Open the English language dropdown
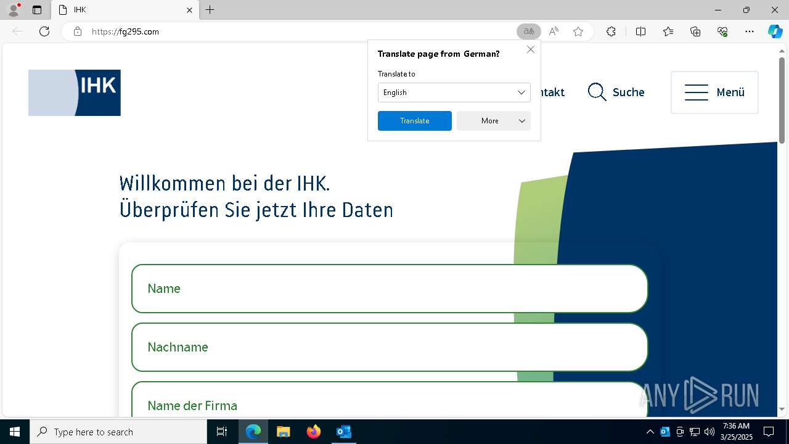The image size is (789, 444). point(454,92)
